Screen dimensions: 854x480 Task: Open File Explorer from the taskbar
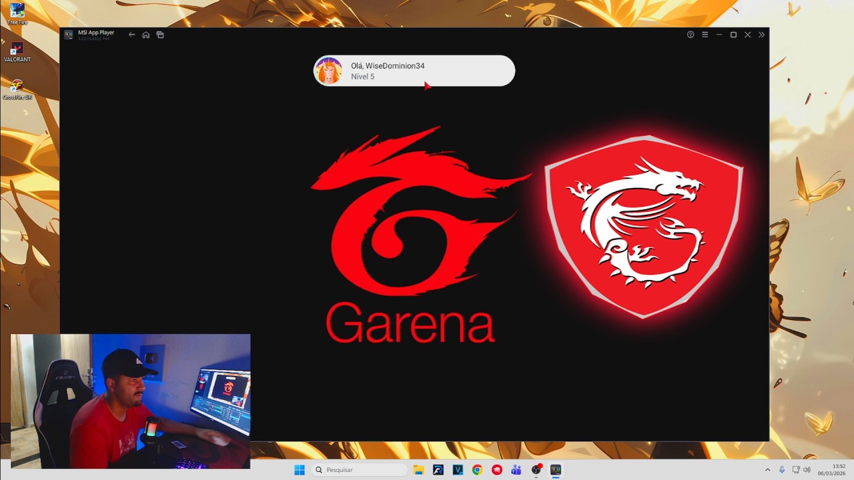418,470
